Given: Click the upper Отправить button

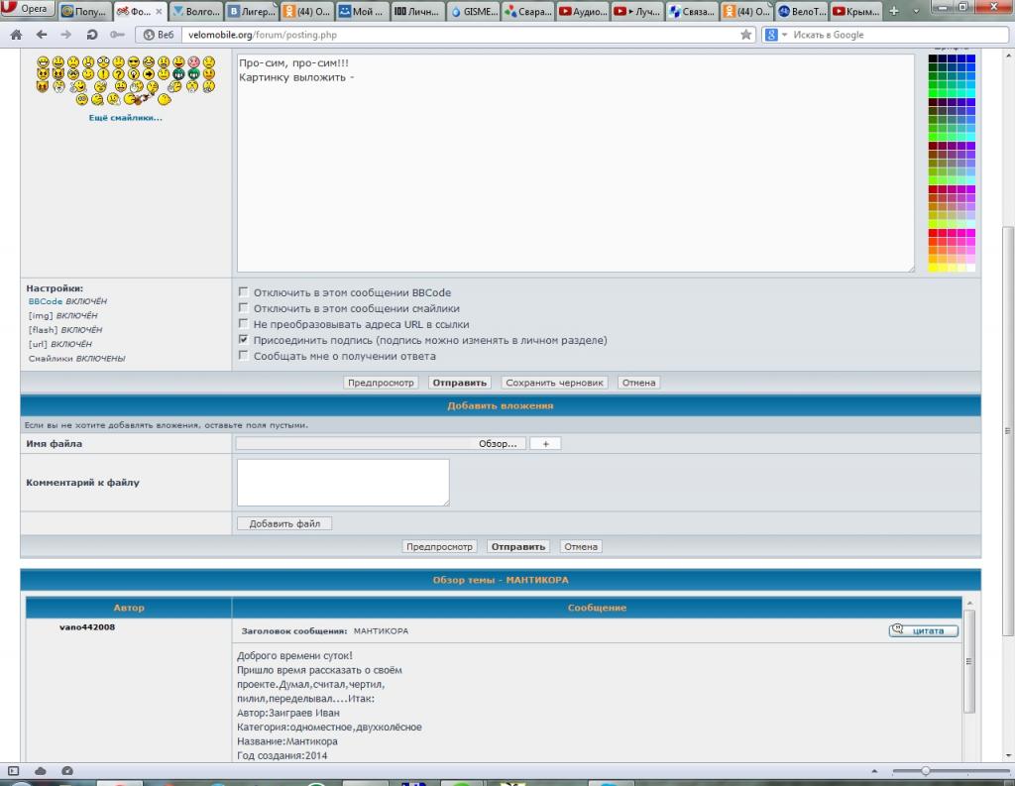Looking at the screenshot, I should tap(460, 383).
